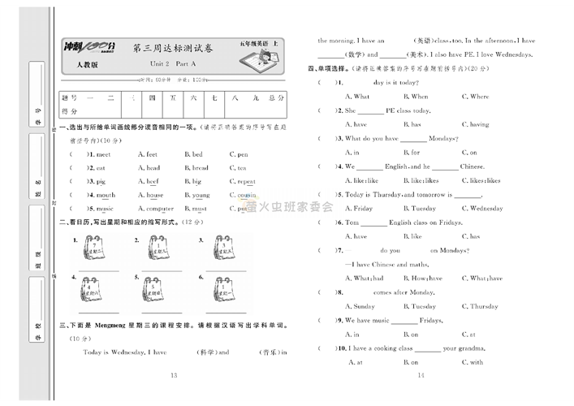
Task: Choose option 'B. bread'
Action: pyautogui.click(x=196, y=168)
